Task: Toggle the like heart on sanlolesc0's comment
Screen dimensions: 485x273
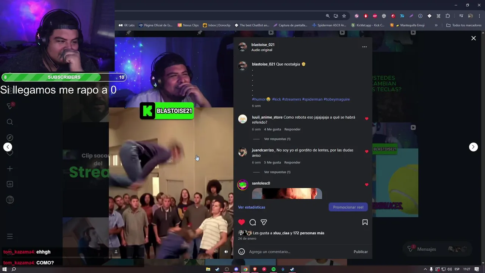Action: pyautogui.click(x=366, y=185)
